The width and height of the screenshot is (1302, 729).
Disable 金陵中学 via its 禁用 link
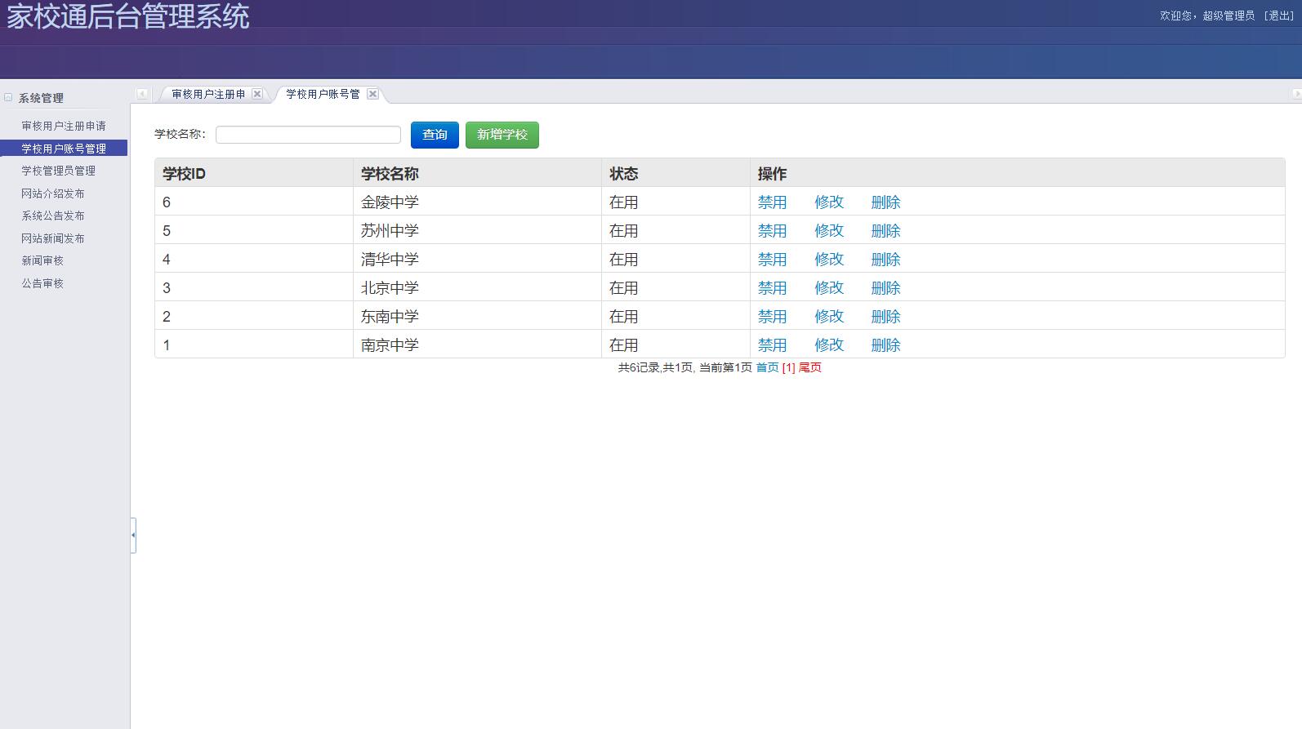point(772,202)
